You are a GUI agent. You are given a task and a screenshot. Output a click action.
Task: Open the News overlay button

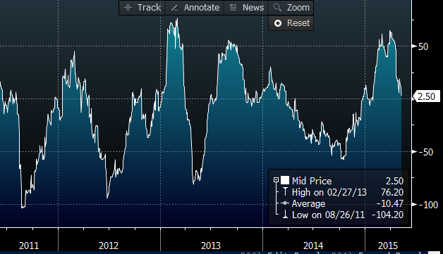[x=246, y=8]
